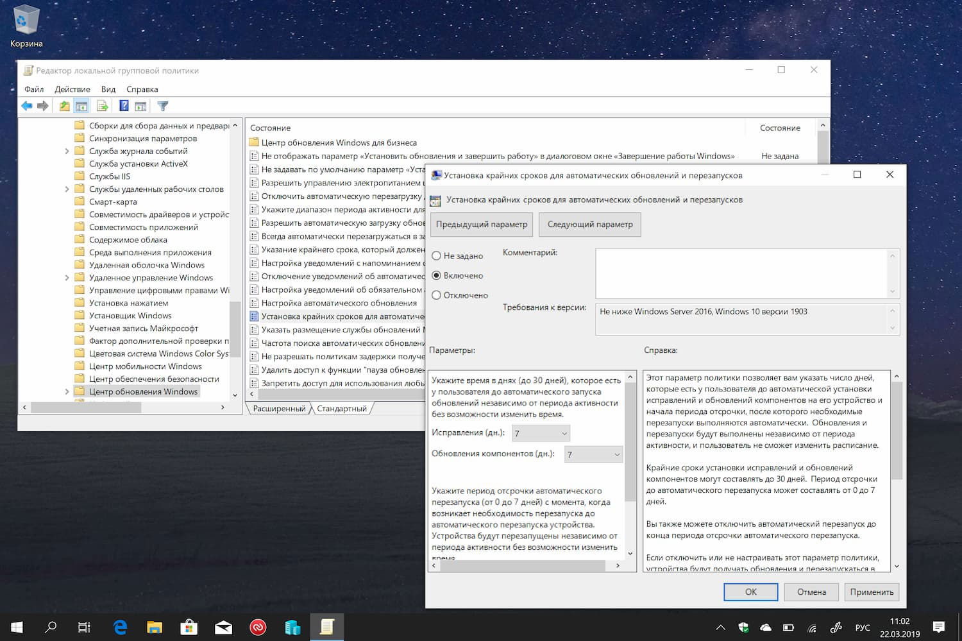Click the Filter funnel icon in the toolbar
Image resolution: width=962 pixels, height=641 pixels.
(163, 106)
